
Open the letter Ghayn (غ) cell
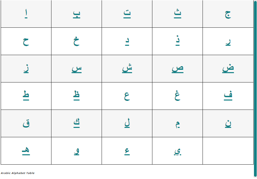[177, 96]
